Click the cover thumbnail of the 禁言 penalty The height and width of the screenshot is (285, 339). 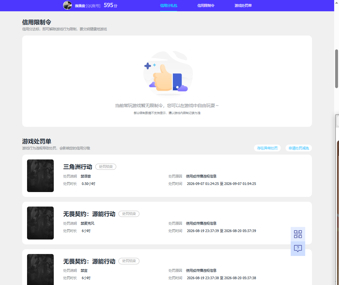tap(41, 270)
